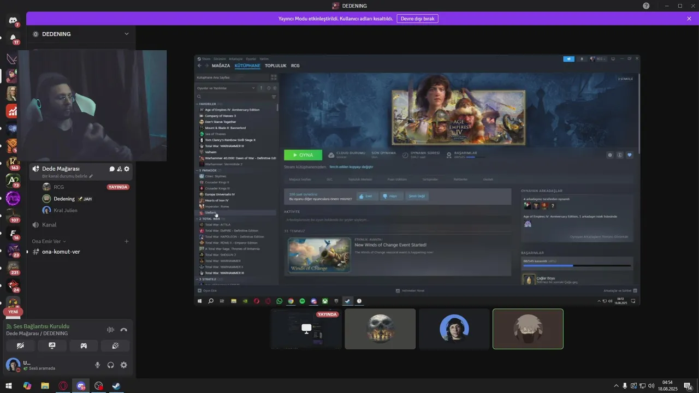Open server with 231 notification badge

click(13, 267)
